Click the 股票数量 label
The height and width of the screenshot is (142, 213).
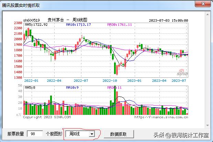click(15, 134)
